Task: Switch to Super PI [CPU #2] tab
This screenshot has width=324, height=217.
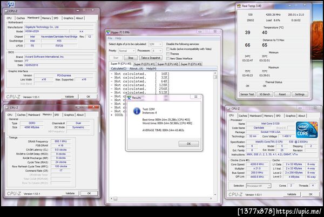Action: (167, 64)
